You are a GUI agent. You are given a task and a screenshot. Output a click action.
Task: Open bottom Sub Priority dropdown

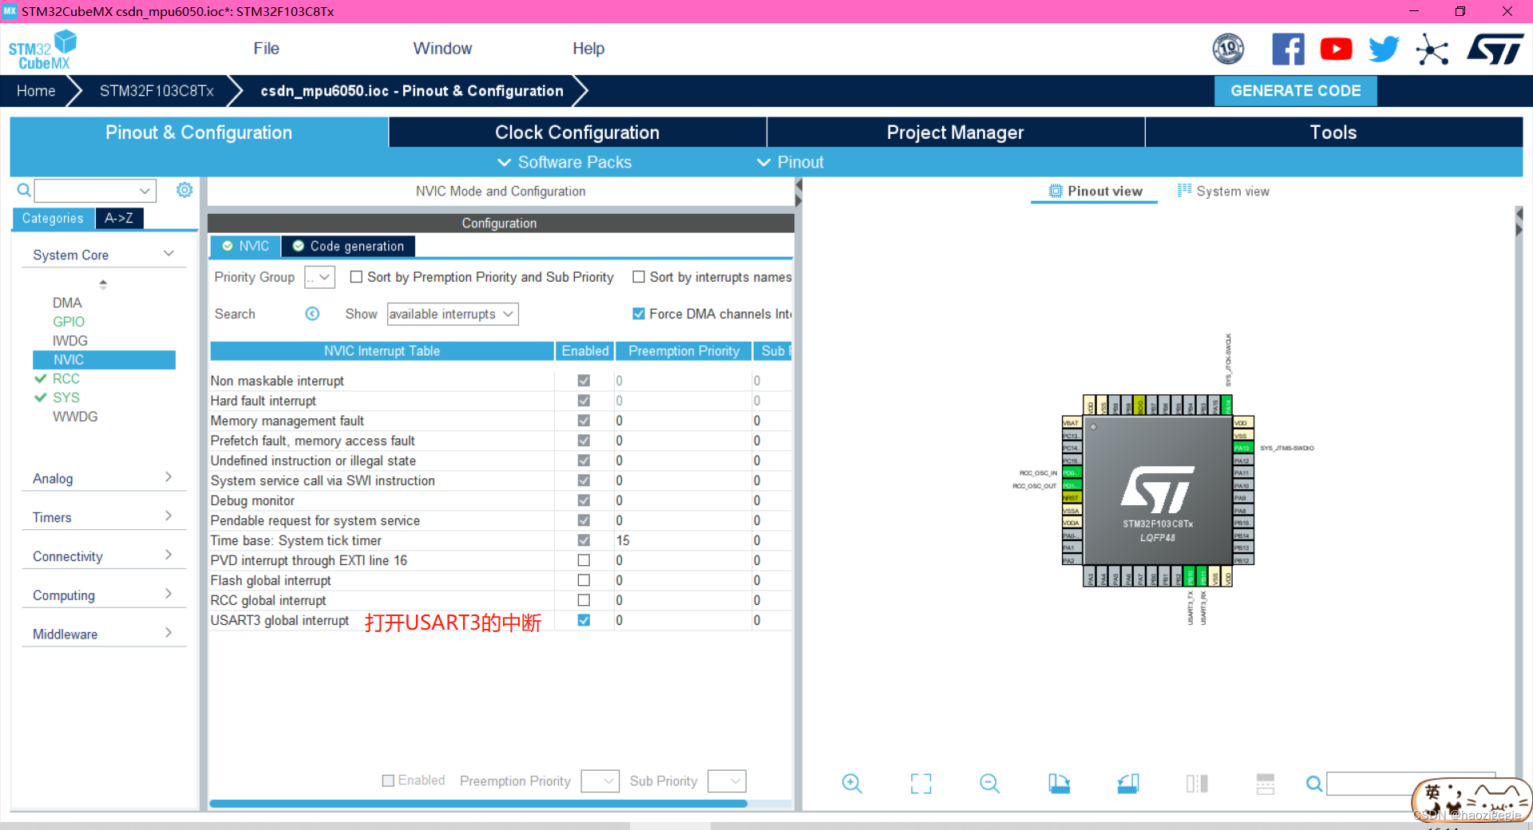(727, 781)
